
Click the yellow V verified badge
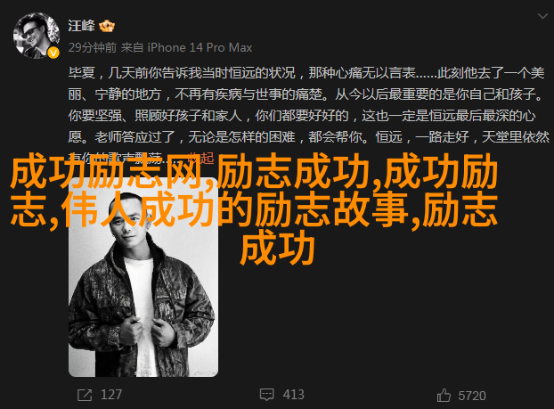point(53,53)
